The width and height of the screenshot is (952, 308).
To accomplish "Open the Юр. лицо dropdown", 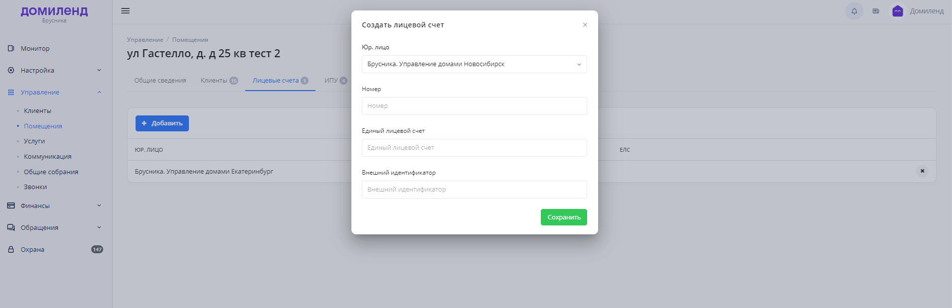I will click(474, 64).
